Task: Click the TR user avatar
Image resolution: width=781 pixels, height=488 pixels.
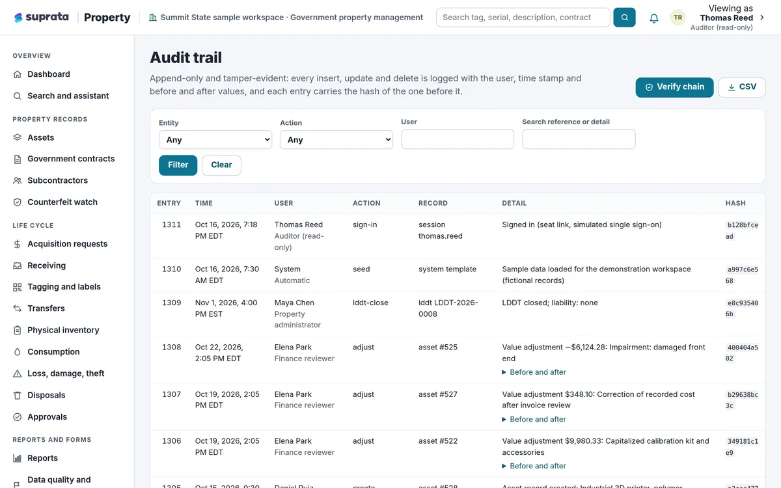Action: point(678,18)
